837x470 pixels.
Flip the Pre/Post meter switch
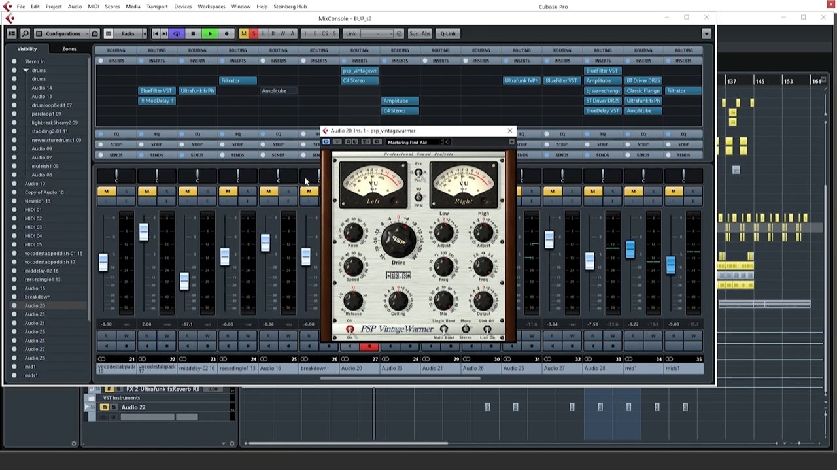418,173
